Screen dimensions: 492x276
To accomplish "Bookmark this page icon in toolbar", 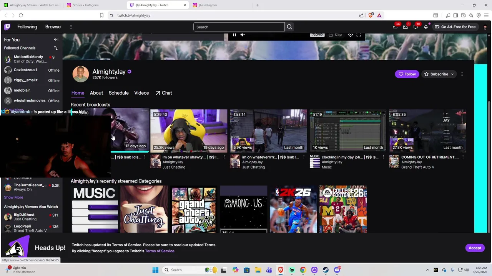I will (101, 15).
